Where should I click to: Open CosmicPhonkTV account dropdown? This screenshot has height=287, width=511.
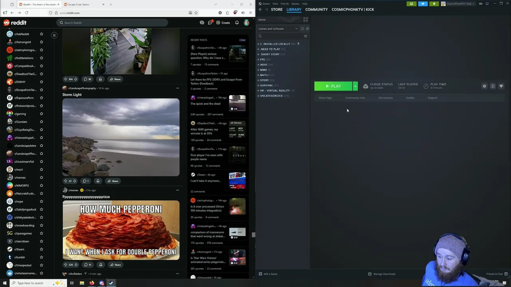coord(458,4)
